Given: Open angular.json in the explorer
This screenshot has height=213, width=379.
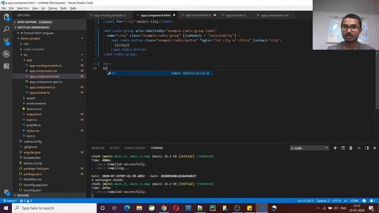Looking at the screenshot, I should pos(32,153).
